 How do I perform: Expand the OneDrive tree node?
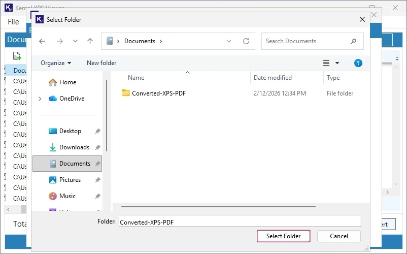(x=40, y=99)
